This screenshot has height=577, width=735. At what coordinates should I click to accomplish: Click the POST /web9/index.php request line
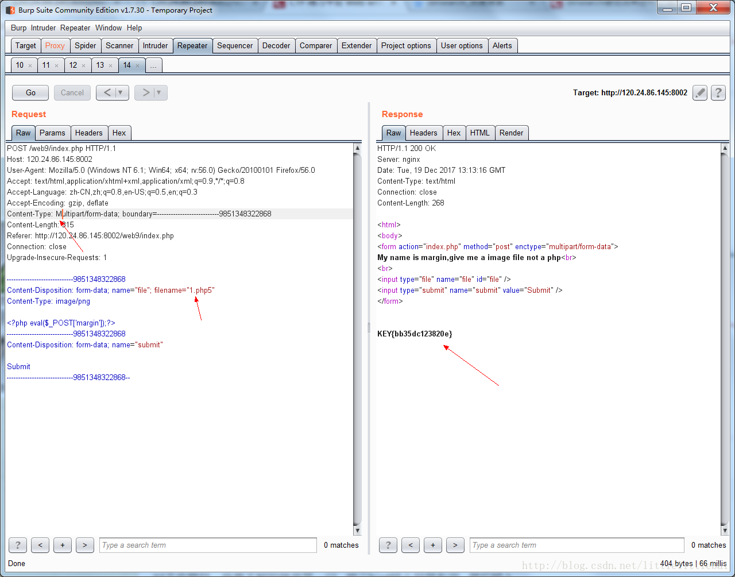coord(61,149)
